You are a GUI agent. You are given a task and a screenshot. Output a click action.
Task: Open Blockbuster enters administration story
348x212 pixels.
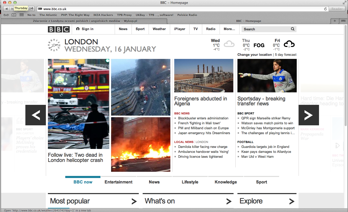pyautogui.click(x=203, y=118)
